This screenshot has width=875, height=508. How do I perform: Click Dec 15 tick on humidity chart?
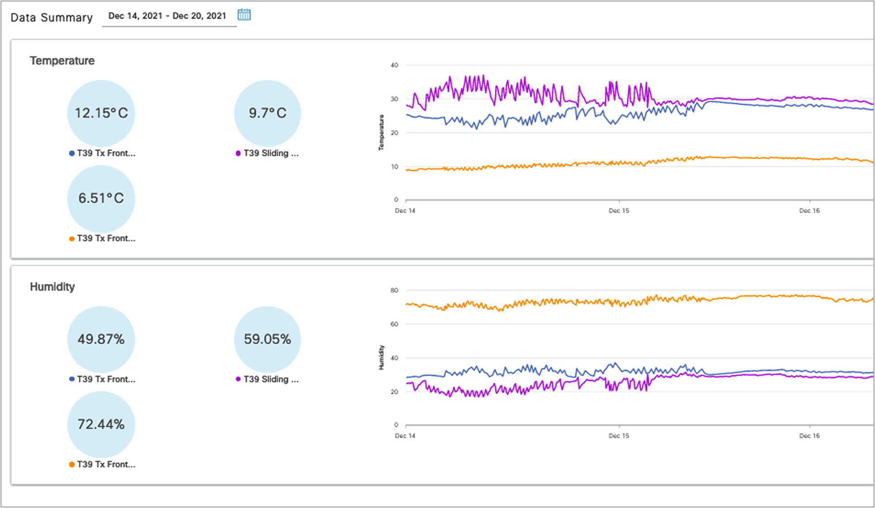(x=619, y=436)
